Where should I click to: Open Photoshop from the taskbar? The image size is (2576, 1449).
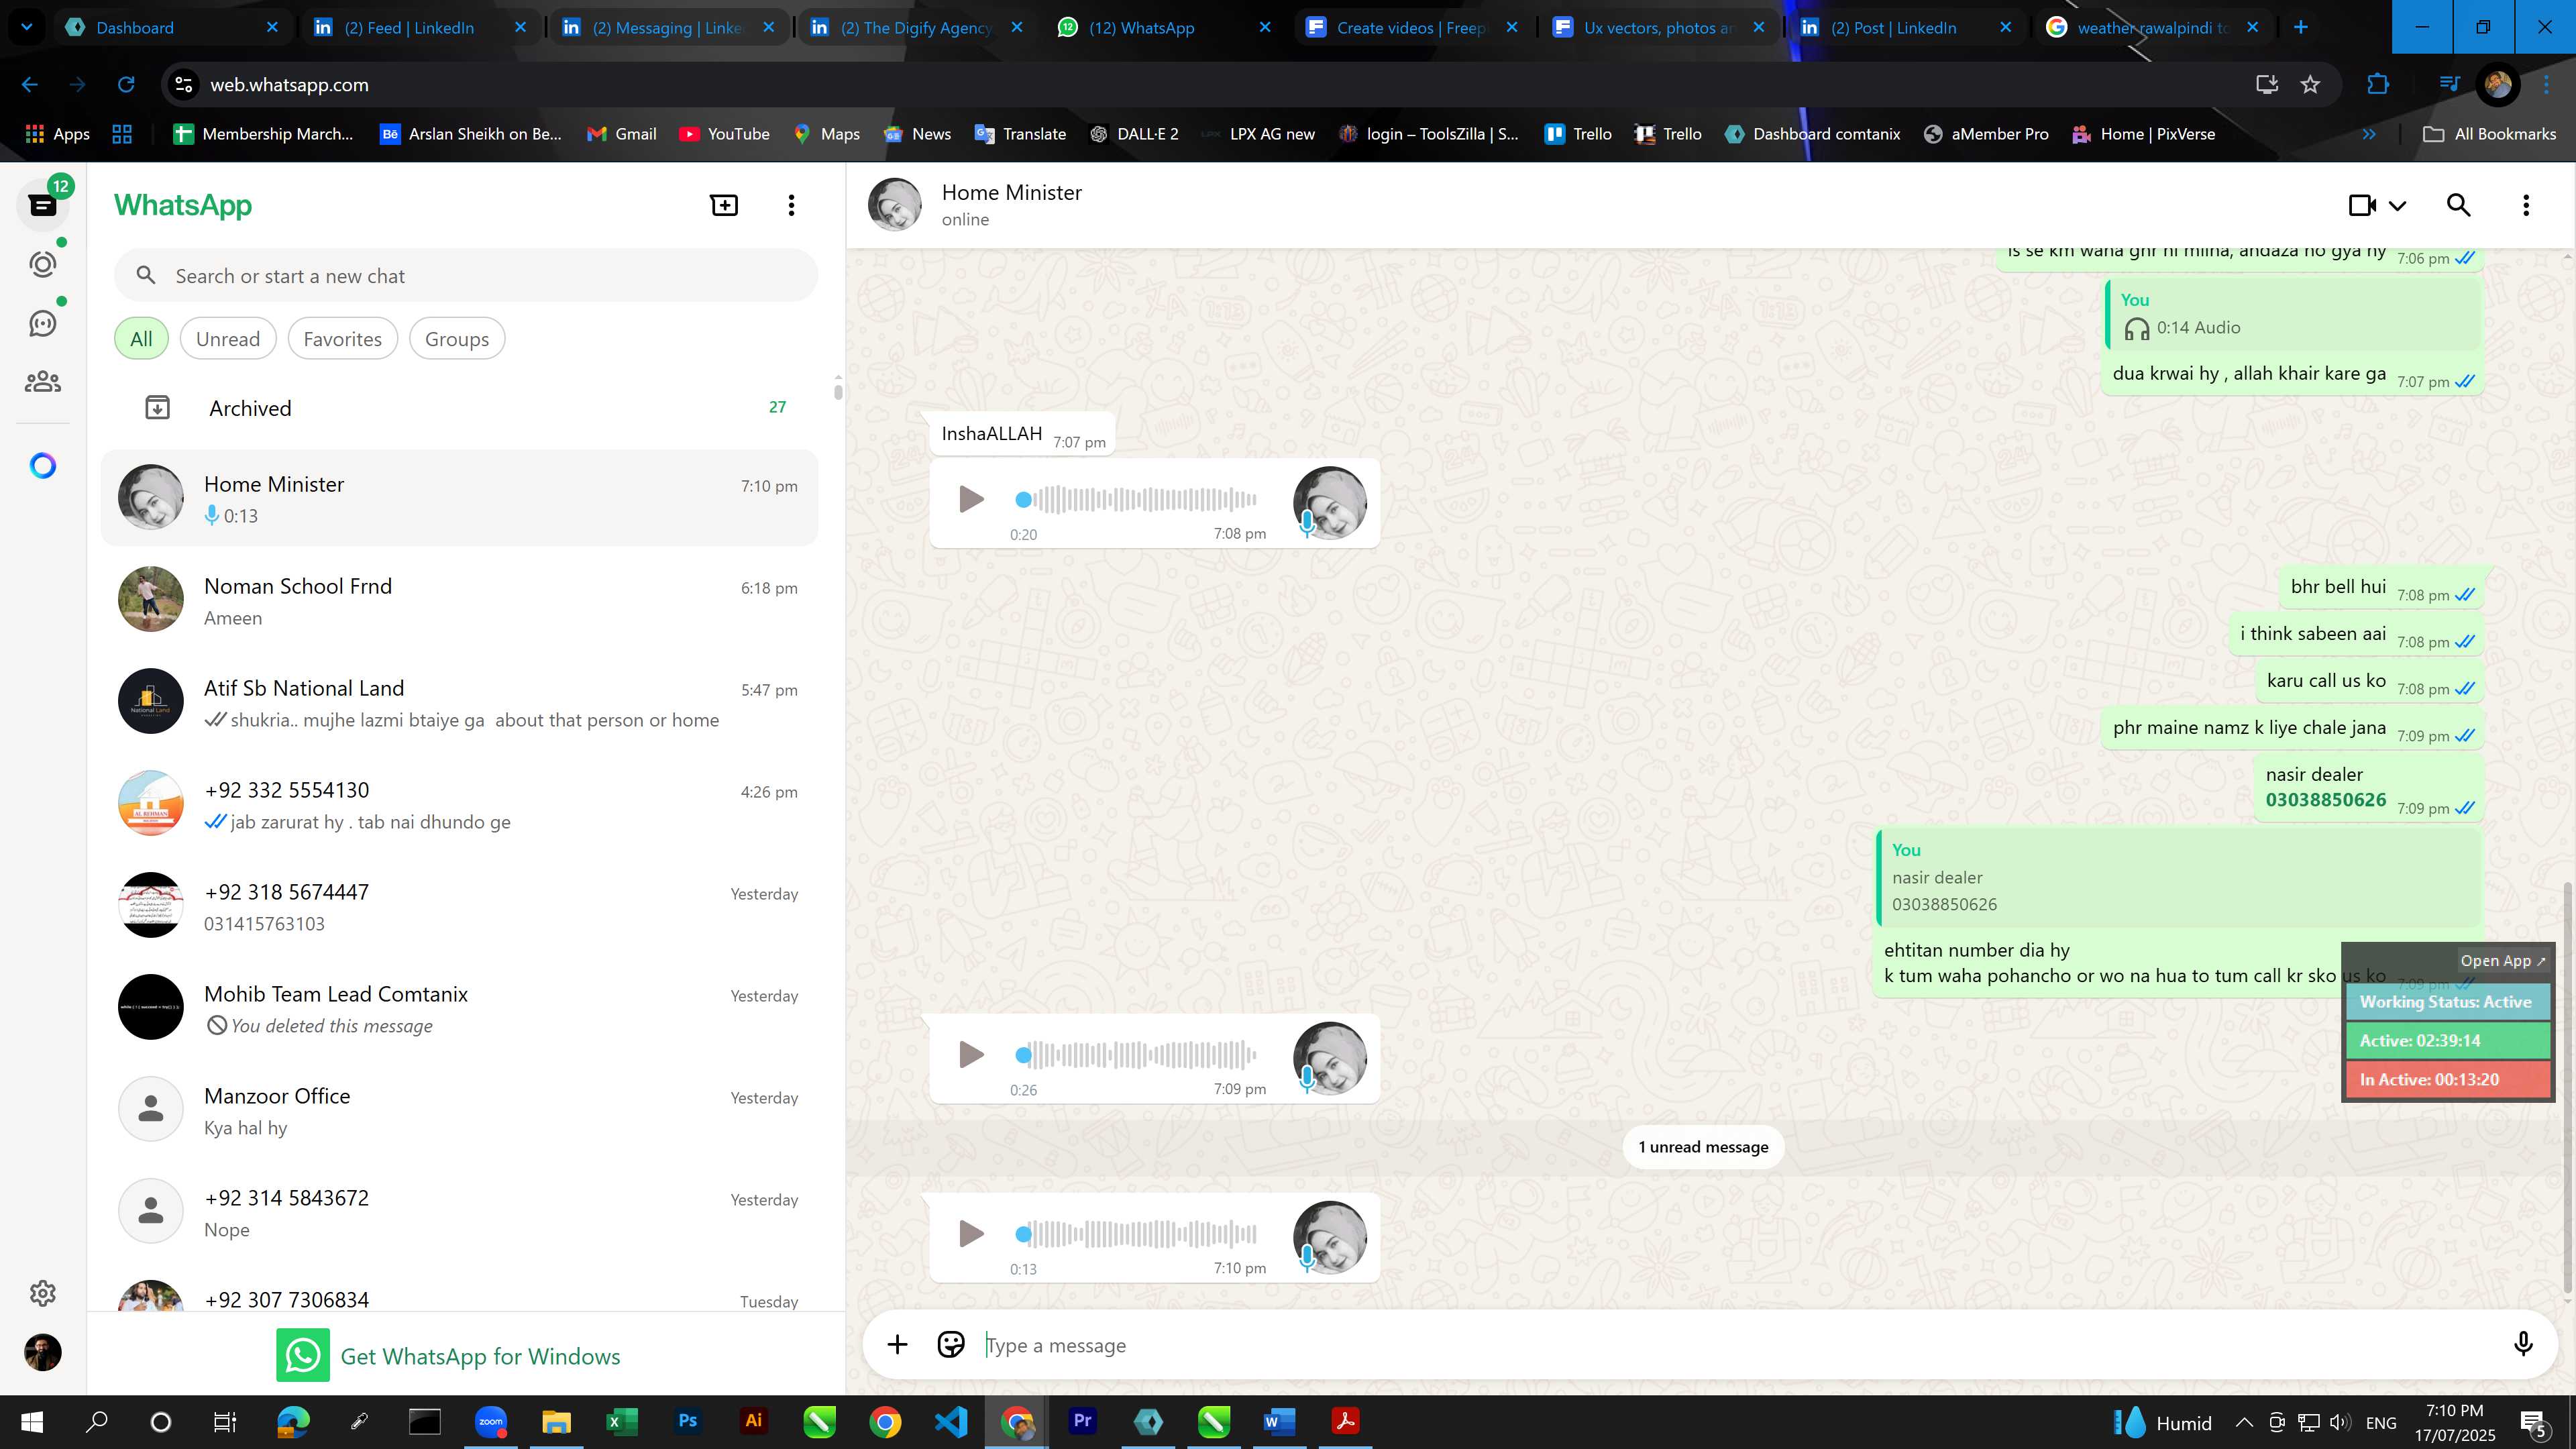click(688, 1421)
